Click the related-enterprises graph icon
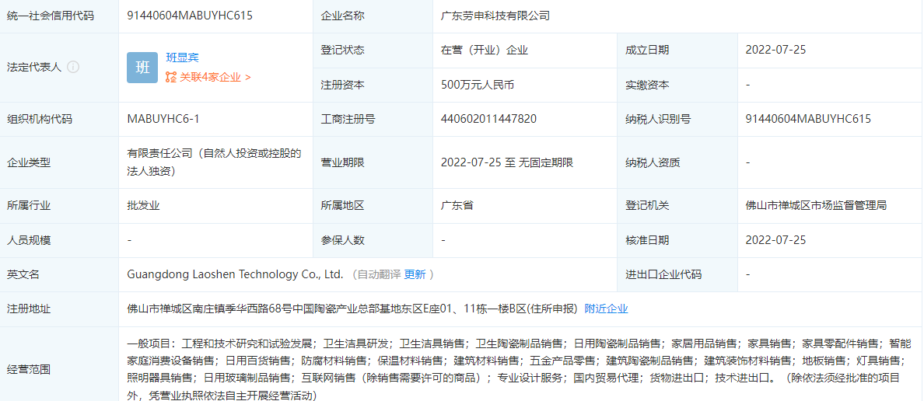924x401 pixels. tap(171, 77)
